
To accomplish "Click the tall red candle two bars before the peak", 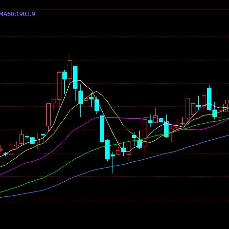I will pos(59,86).
